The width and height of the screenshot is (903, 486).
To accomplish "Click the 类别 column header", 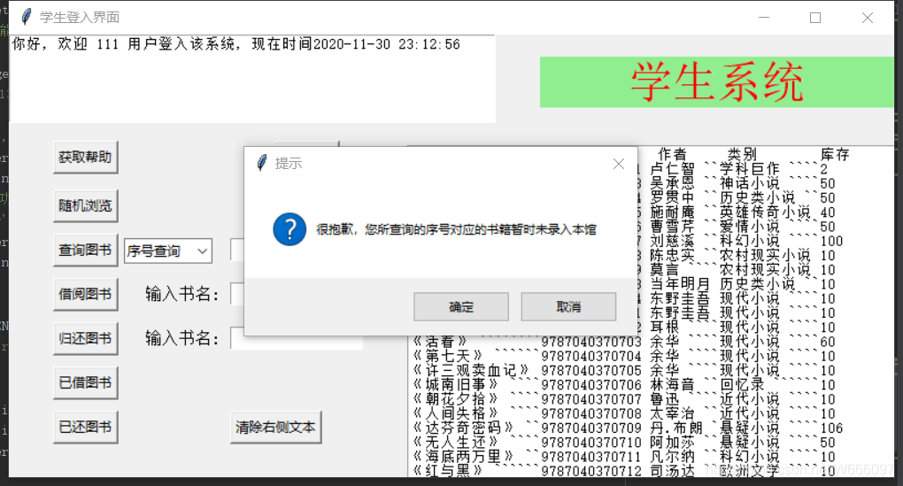I will (x=742, y=154).
